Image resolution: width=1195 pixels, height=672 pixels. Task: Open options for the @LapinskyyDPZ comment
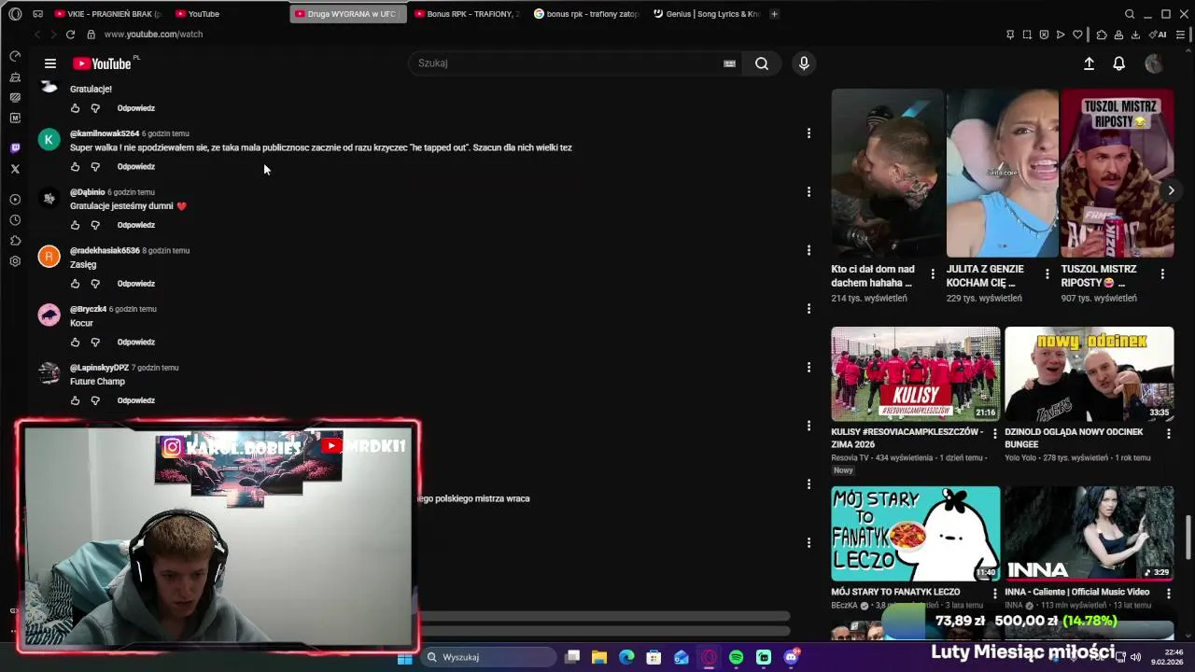(808, 368)
